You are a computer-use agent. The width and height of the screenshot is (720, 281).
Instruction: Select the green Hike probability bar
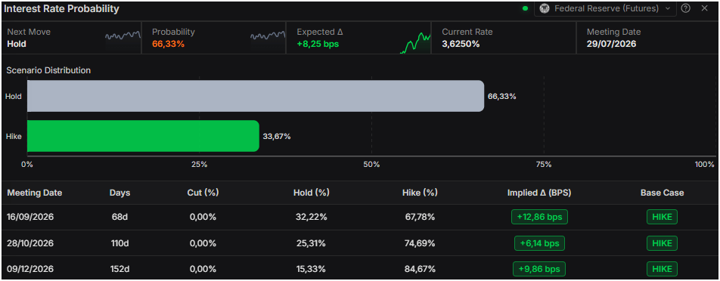click(x=143, y=136)
